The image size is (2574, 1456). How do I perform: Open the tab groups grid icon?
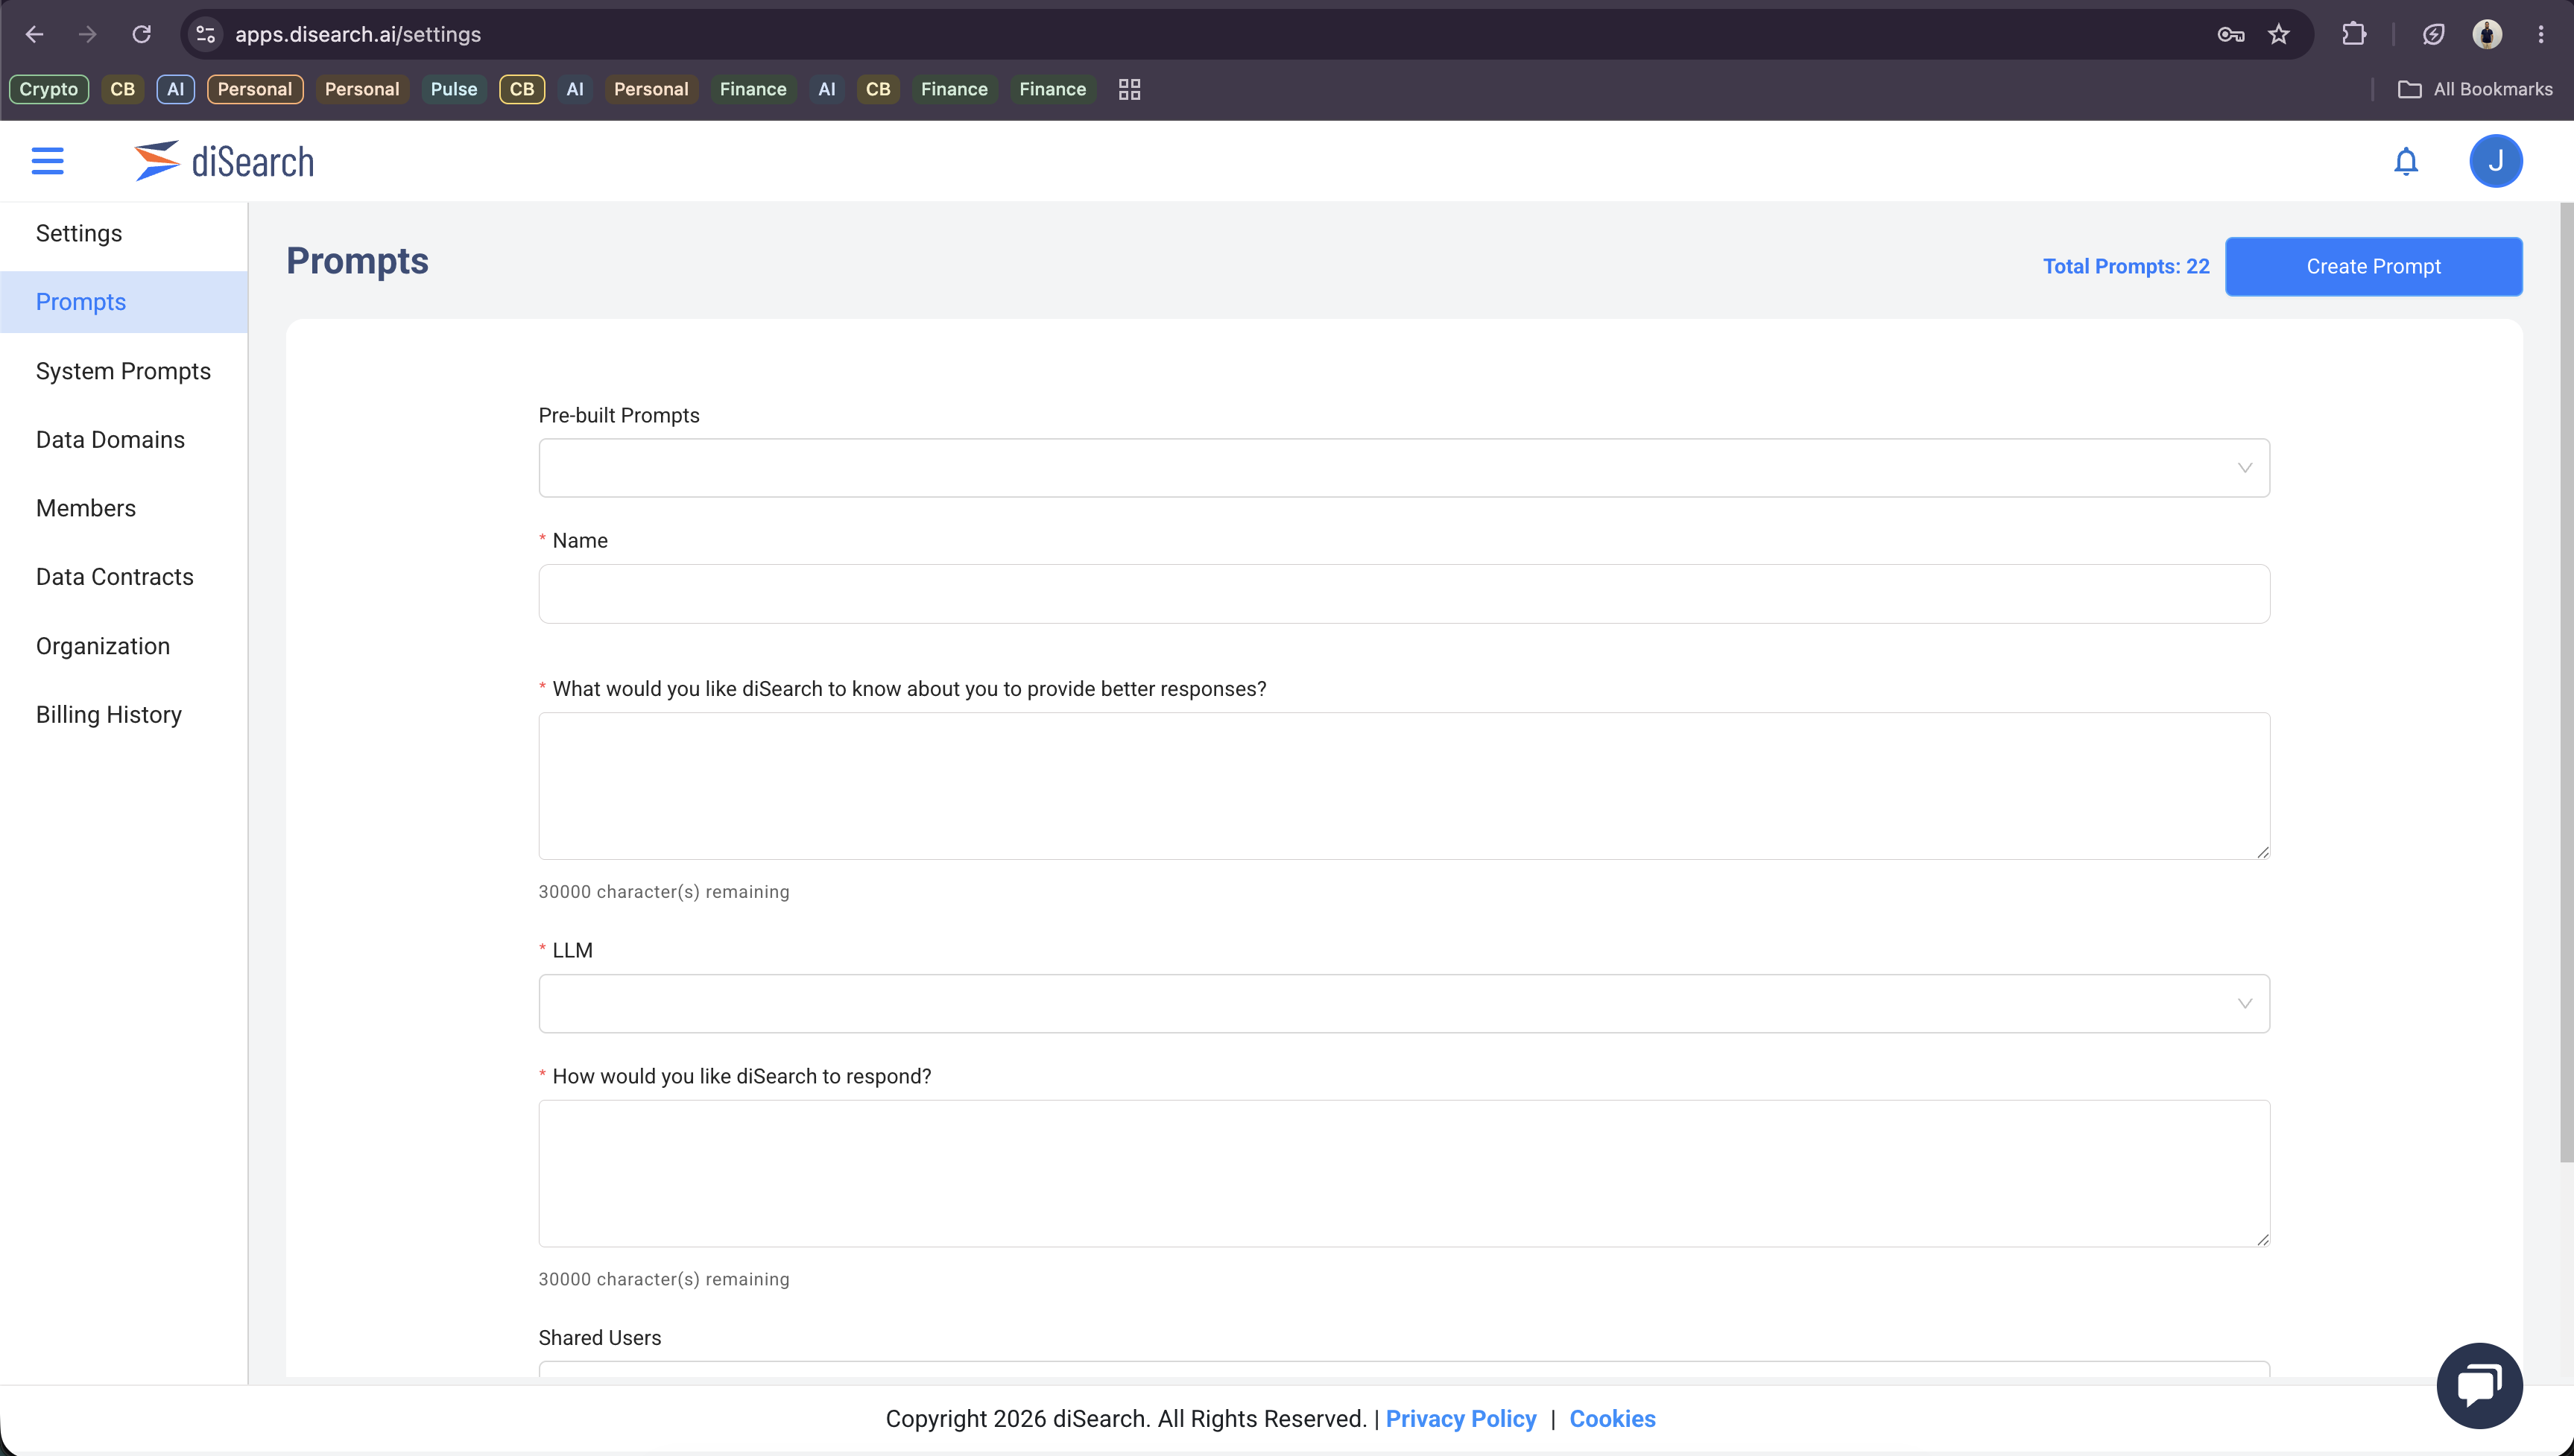(x=1129, y=89)
